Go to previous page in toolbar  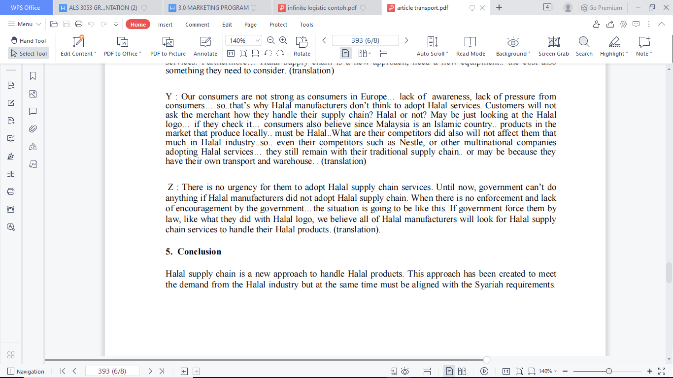tap(324, 40)
